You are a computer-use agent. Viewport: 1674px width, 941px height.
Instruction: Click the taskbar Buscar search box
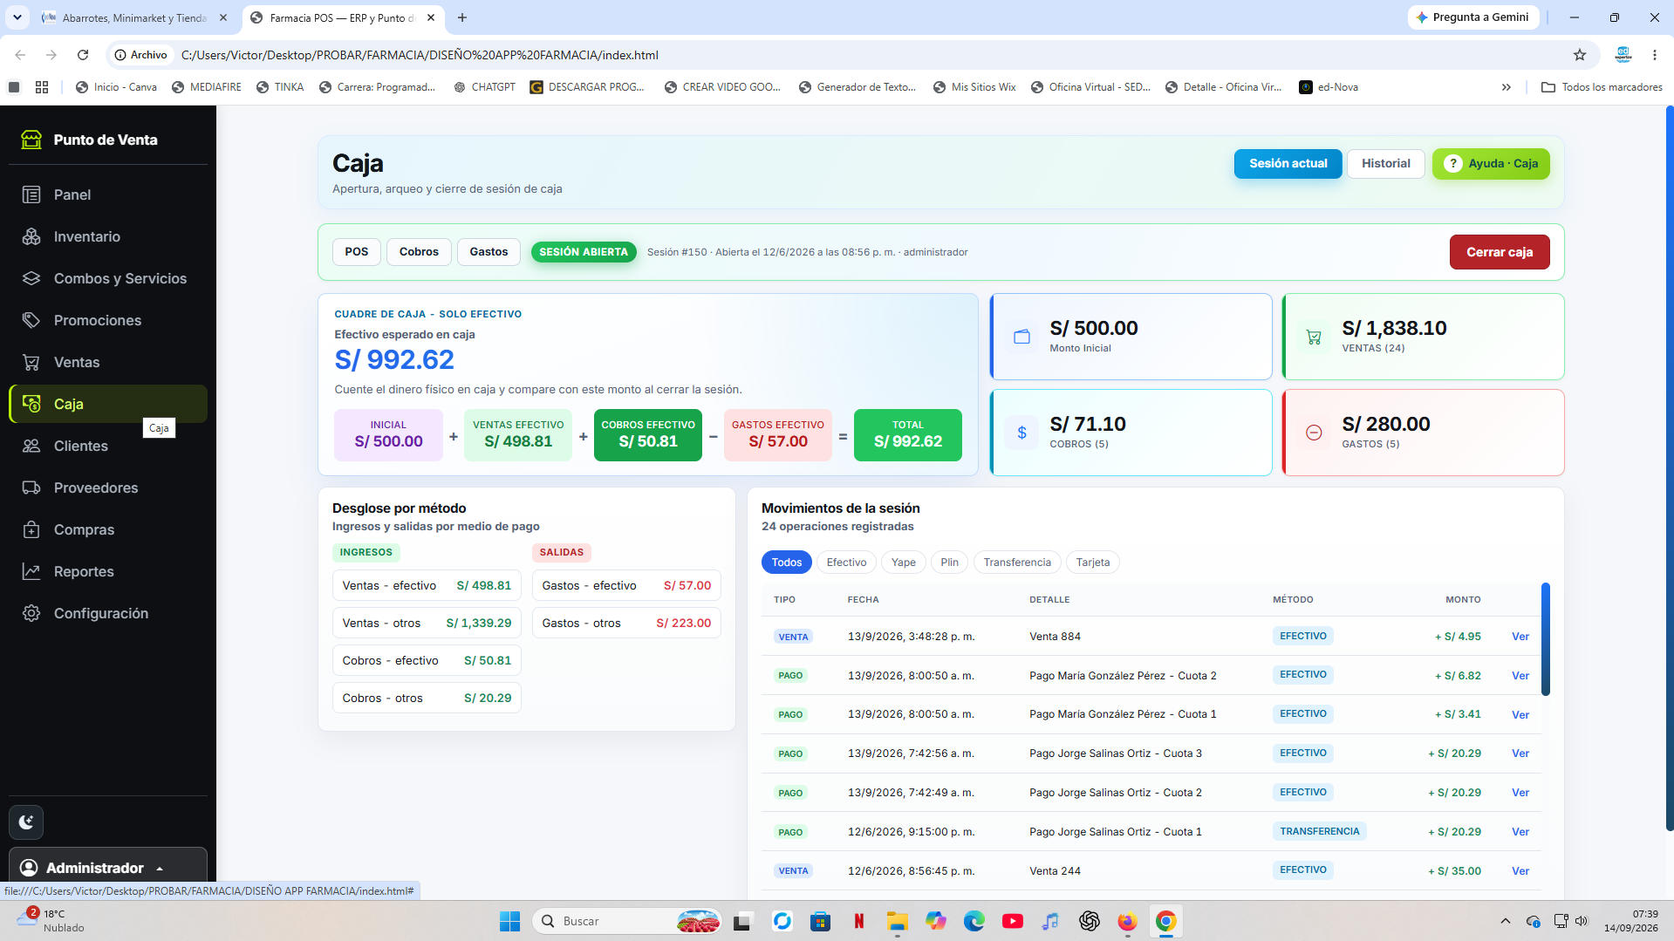(627, 921)
